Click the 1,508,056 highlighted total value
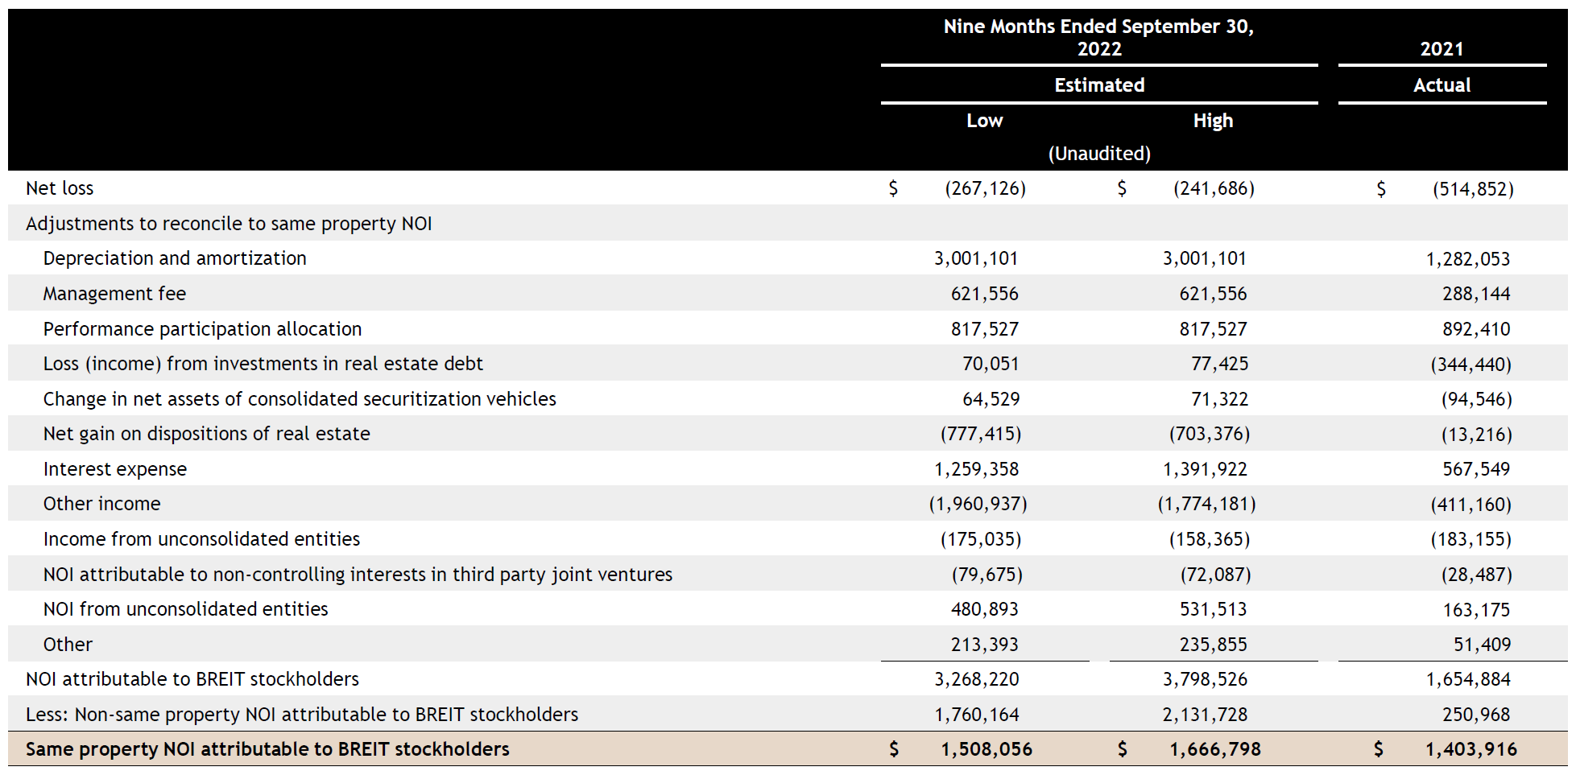 tap(986, 748)
